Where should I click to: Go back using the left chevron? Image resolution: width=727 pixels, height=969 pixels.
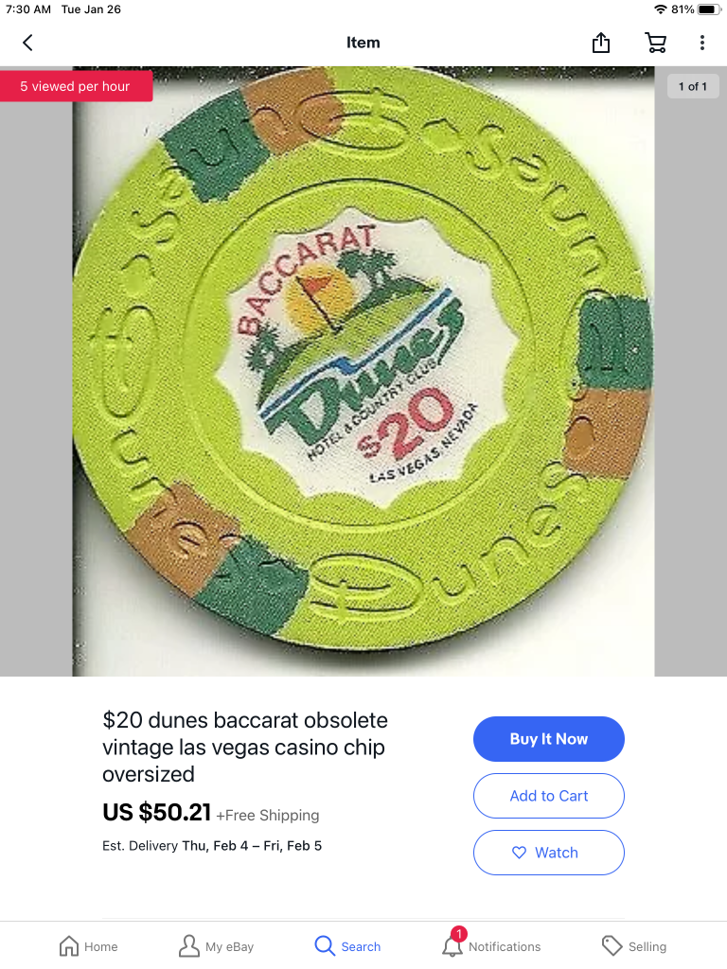[27, 43]
